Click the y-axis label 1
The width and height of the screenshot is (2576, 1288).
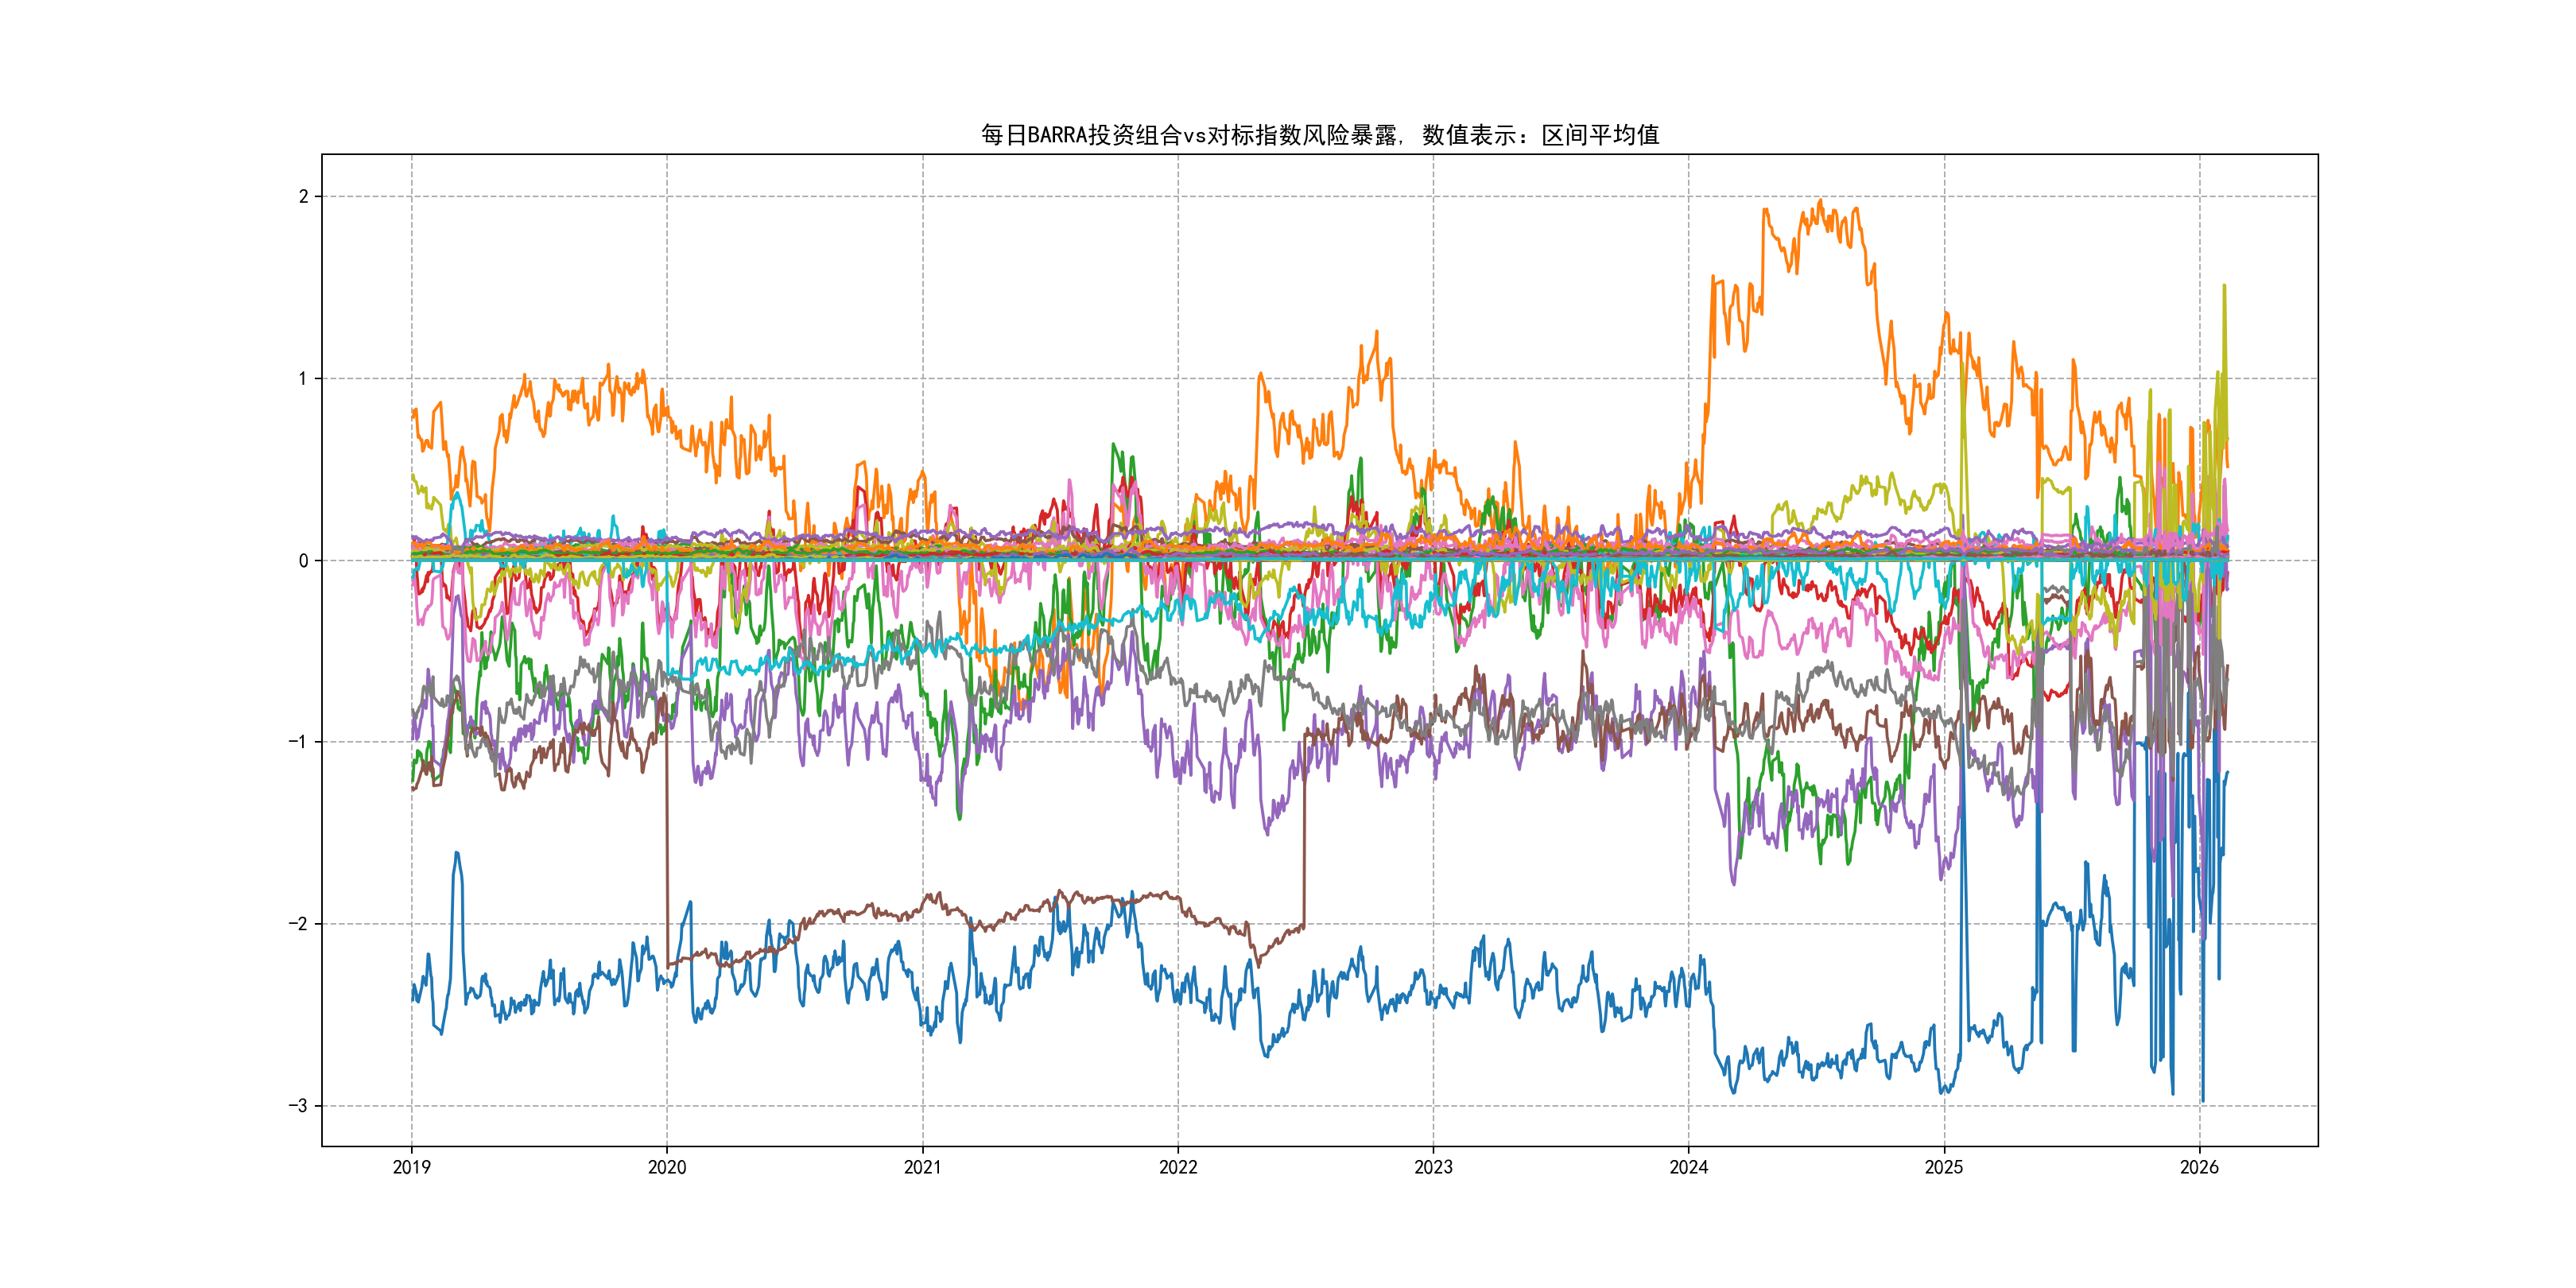303,379
